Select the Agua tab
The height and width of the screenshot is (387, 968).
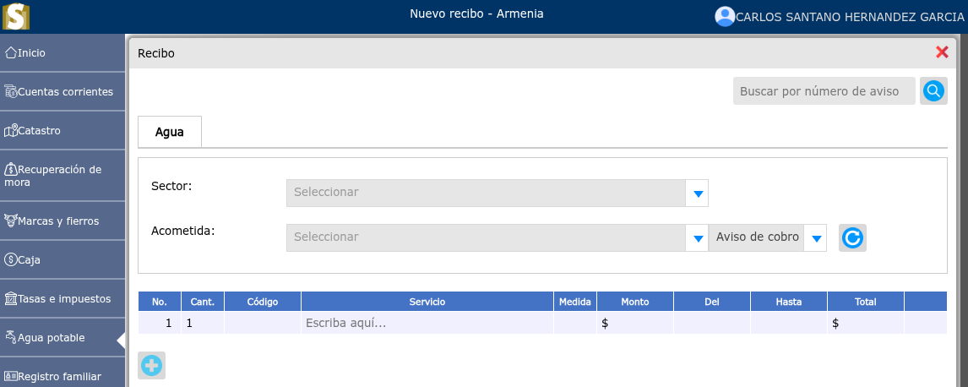coord(170,132)
